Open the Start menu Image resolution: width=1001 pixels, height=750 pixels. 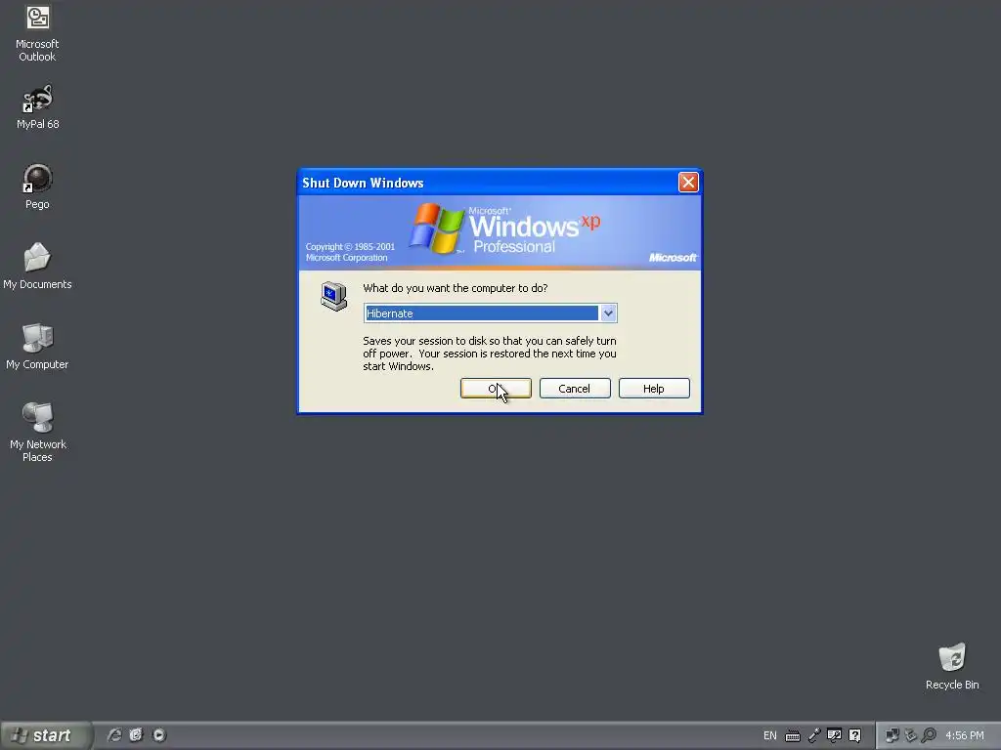[46, 735]
